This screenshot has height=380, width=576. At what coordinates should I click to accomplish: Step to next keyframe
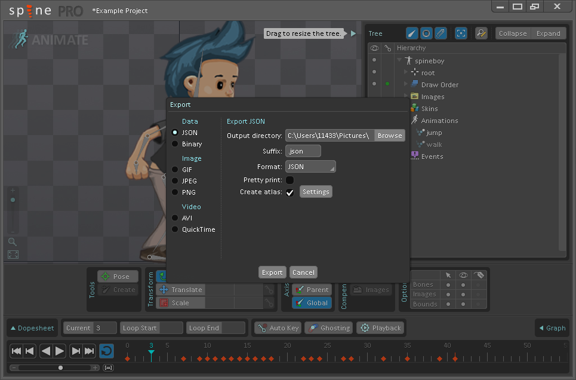point(75,351)
